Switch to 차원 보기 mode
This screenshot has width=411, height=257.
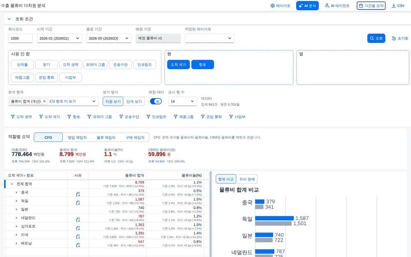tap(113, 102)
